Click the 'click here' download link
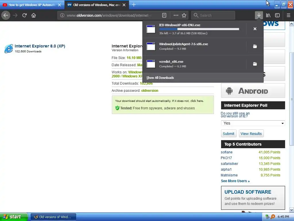The image size is (294, 221). [197, 101]
